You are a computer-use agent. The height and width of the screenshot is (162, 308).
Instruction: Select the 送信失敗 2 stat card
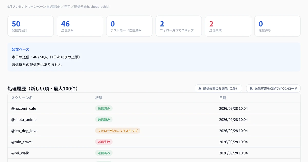(x=228, y=26)
